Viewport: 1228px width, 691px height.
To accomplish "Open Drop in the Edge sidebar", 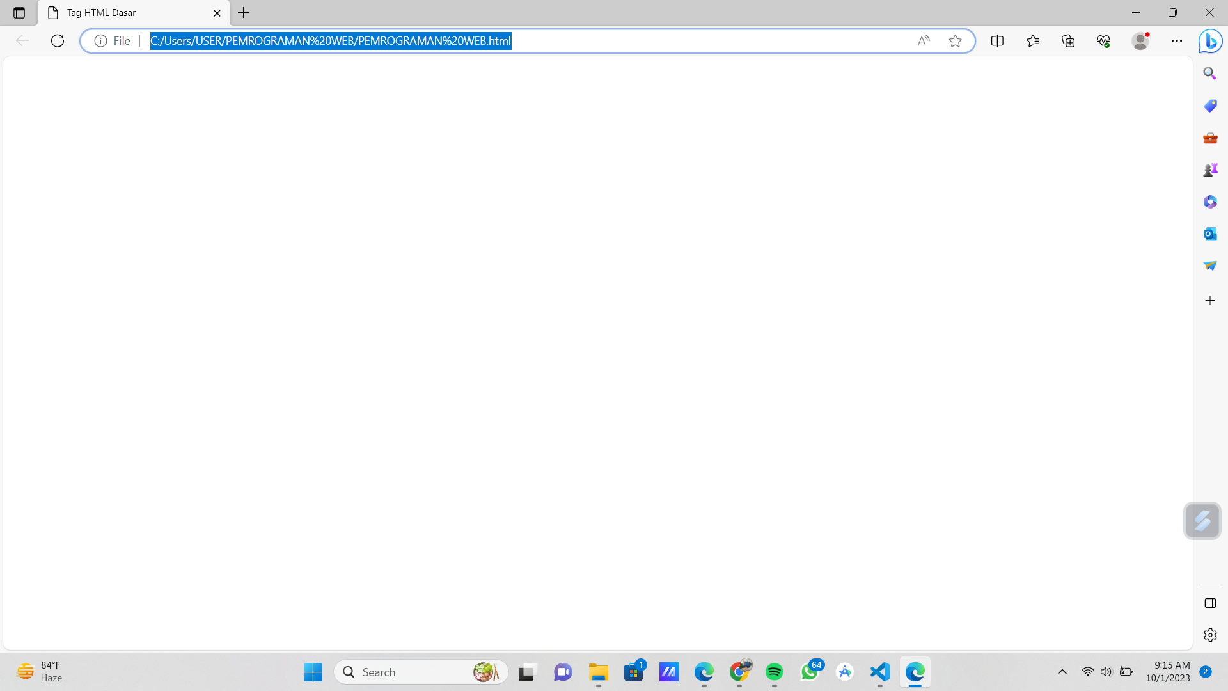I will tap(1209, 265).
